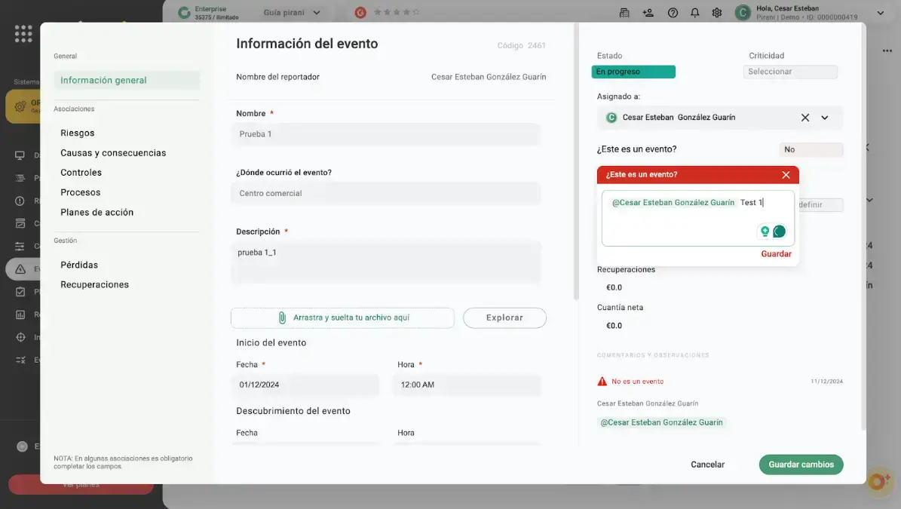
Task: Open the help question mark icon
Action: (673, 13)
